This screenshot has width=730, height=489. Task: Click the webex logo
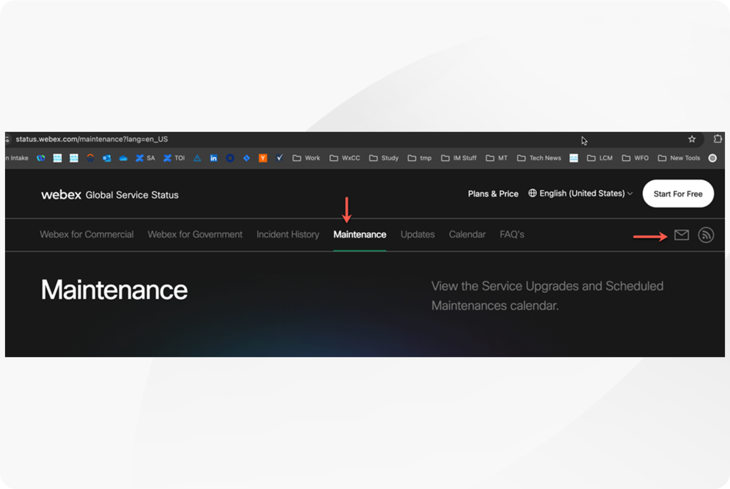point(61,195)
